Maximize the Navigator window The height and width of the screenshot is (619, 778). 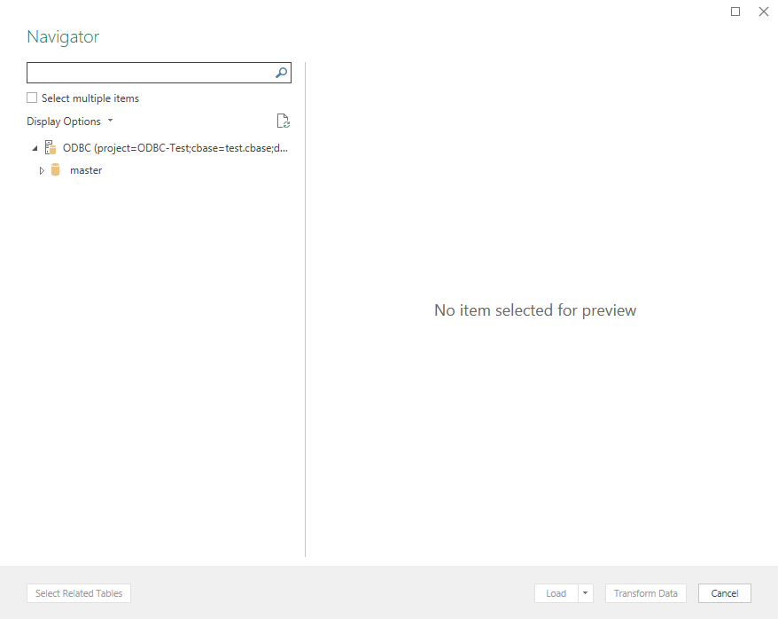point(735,12)
